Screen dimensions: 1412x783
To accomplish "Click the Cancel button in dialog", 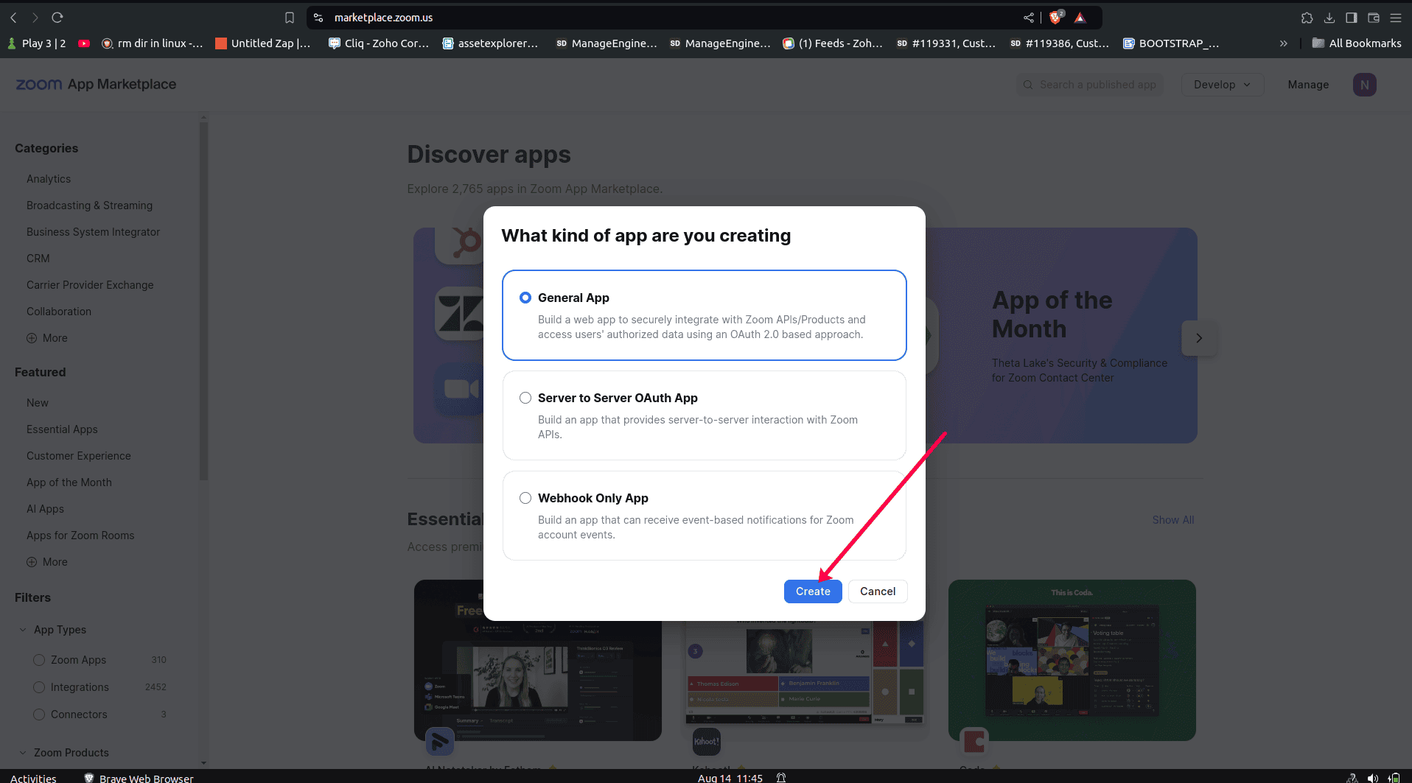I will [x=877, y=591].
